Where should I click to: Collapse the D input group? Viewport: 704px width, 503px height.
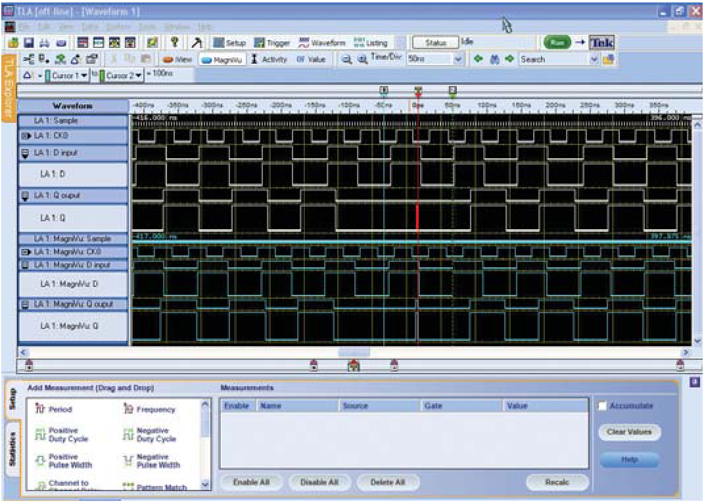pyautogui.click(x=26, y=153)
